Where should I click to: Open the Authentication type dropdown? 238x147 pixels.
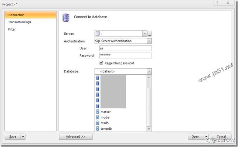pyautogui.click(x=149, y=41)
